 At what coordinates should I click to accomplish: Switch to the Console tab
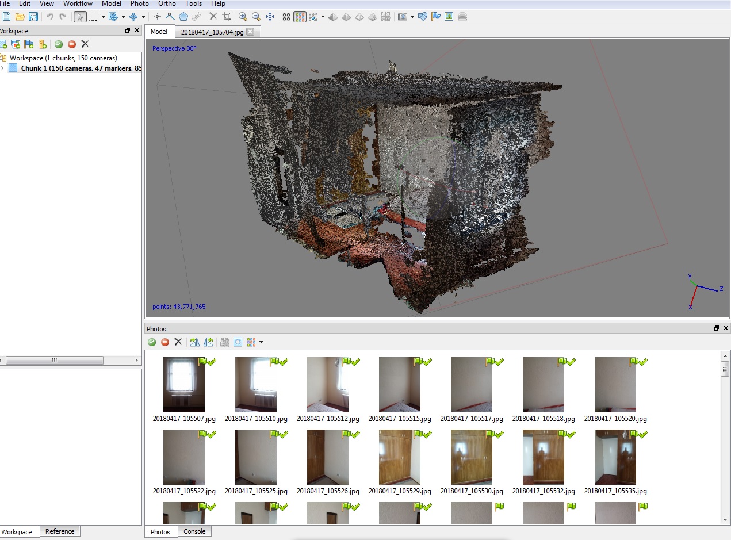coord(194,531)
